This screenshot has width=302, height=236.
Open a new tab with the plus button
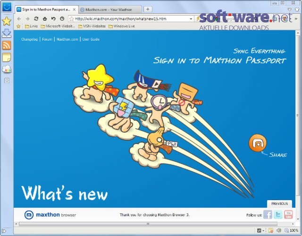coord(148,9)
